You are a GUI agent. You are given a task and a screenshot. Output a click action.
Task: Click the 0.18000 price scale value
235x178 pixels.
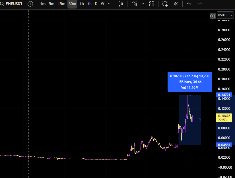(x=224, y=79)
